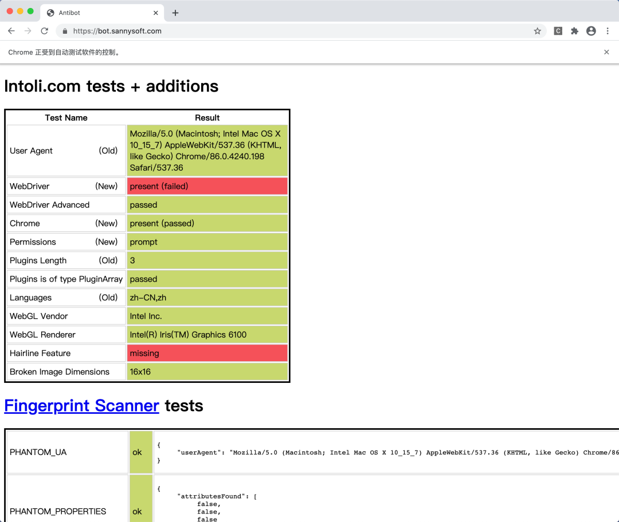Click the 'prompt' result cell

point(207,242)
